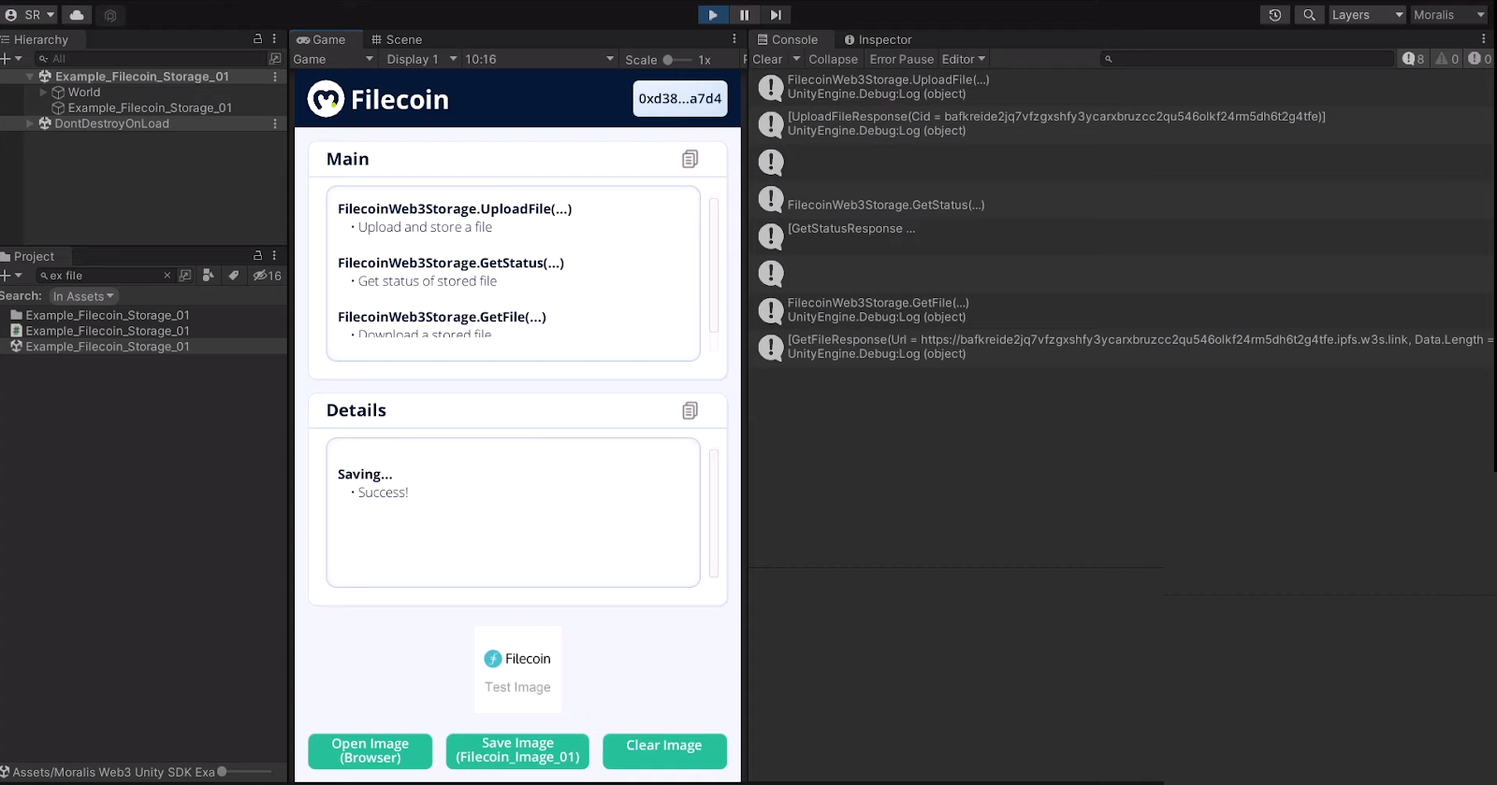The width and height of the screenshot is (1497, 785).
Task: Click the Main panel scrollbar
Action: 714,265
